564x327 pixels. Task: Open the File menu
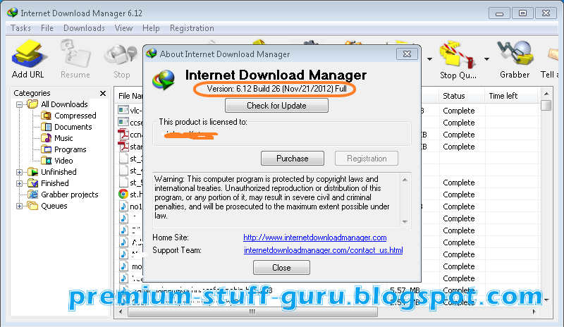click(x=47, y=28)
